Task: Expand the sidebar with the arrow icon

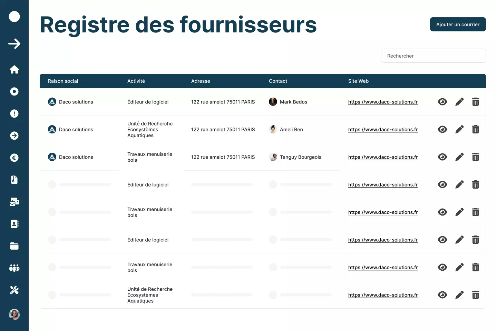Action: coord(14,44)
